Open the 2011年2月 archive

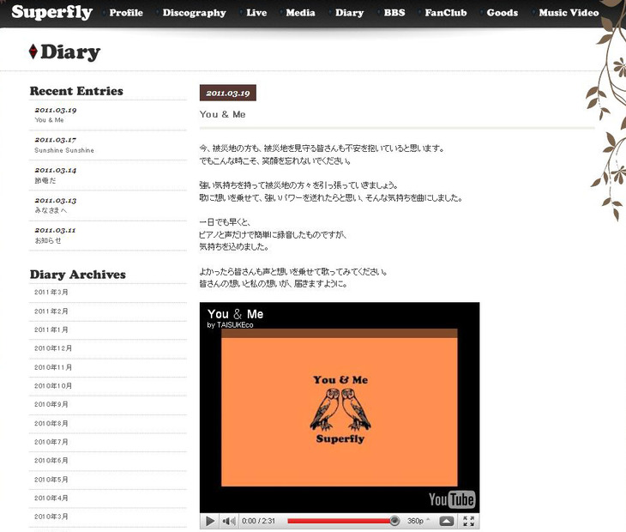(51, 311)
